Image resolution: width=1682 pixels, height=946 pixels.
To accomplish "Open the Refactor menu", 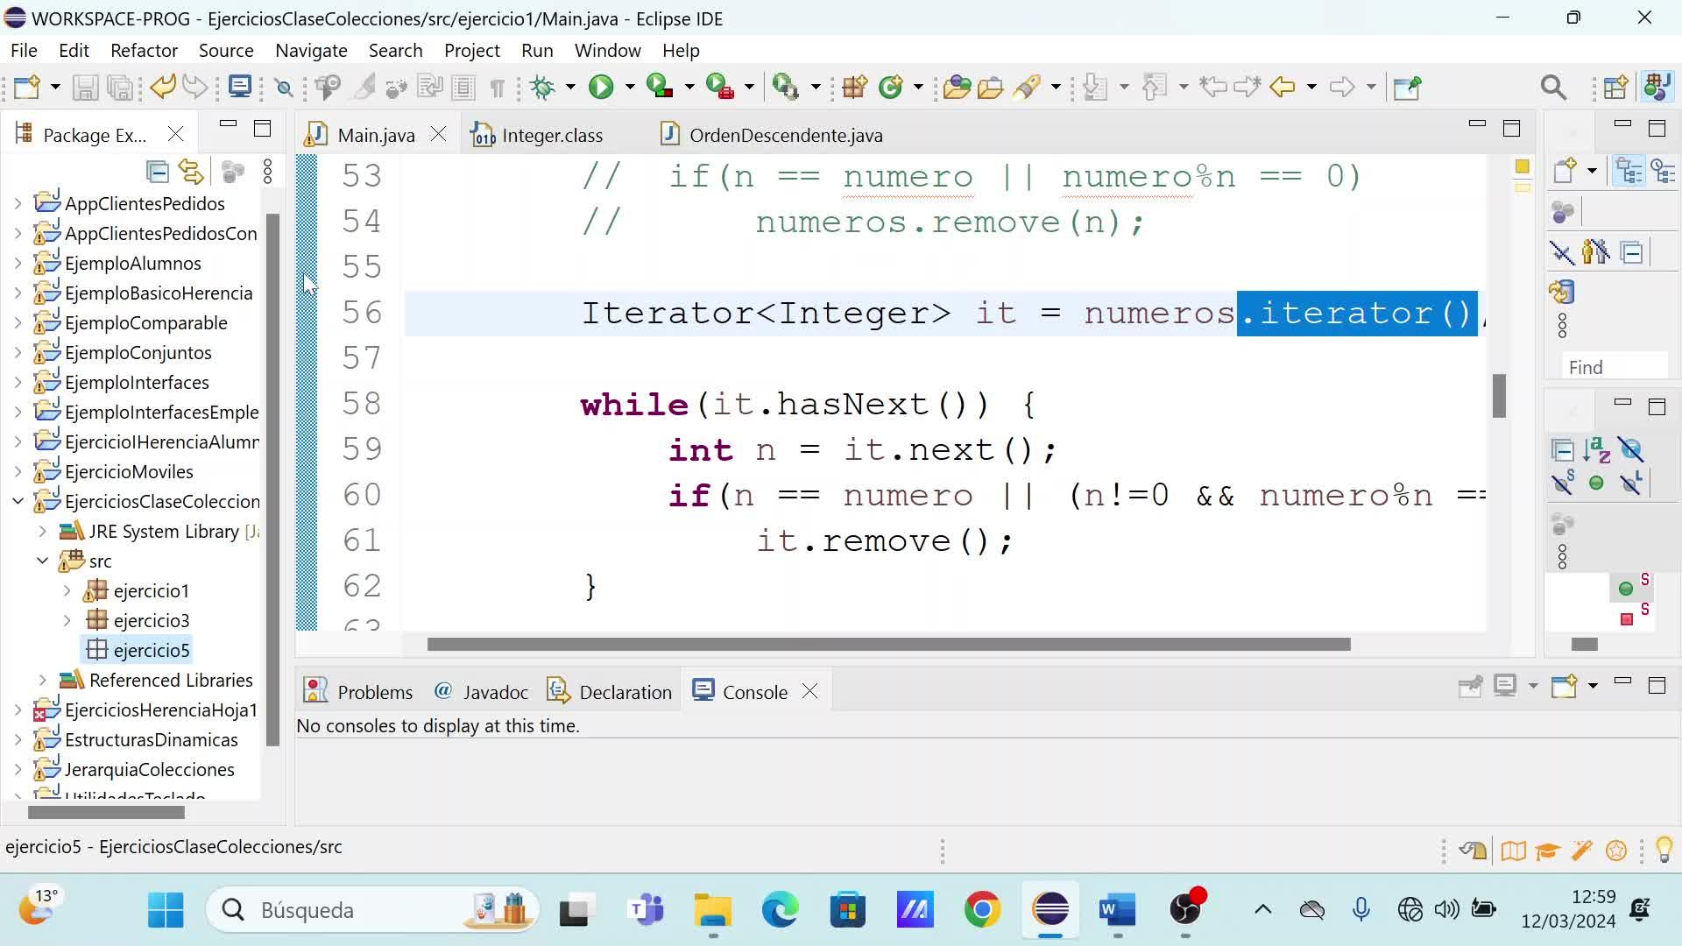I will pyautogui.click(x=144, y=51).
